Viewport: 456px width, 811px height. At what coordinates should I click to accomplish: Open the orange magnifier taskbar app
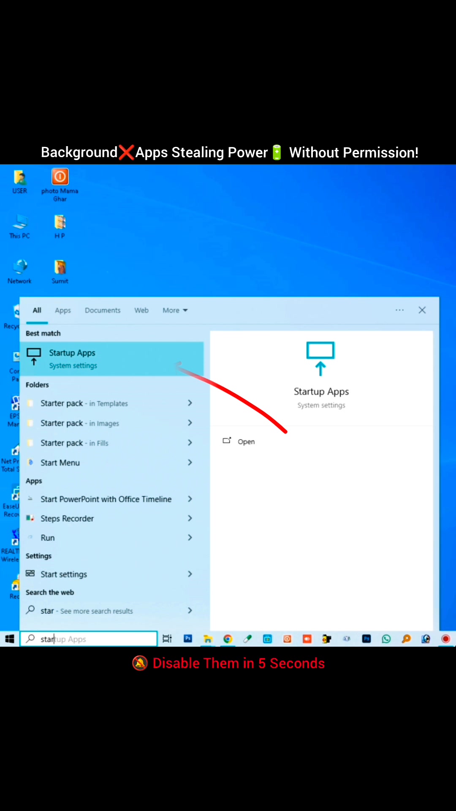coord(406,639)
